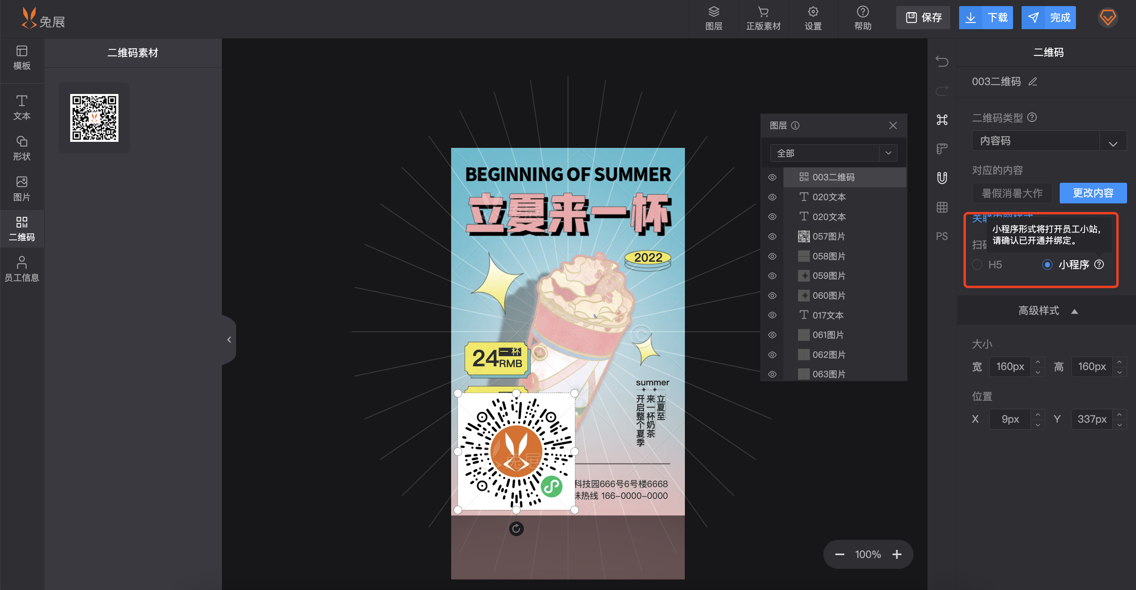Open 员工信息 staff info sidebar tab
The image size is (1136, 590).
(x=22, y=269)
